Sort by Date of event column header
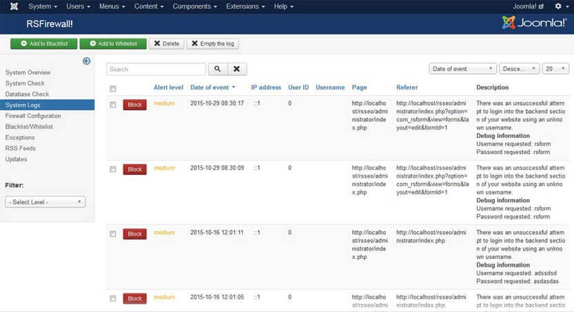The height and width of the screenshot is (312, 574). pos(213,87)
